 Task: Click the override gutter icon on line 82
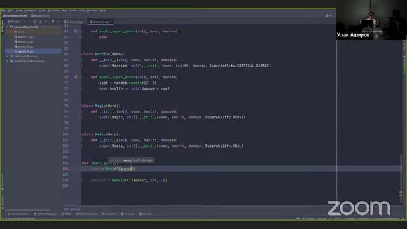pyautogui.click(x=76, y=31)
